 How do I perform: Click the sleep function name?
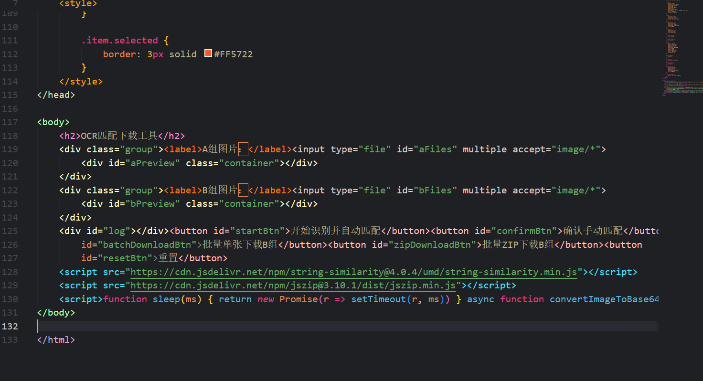click(x=166, y=299)
